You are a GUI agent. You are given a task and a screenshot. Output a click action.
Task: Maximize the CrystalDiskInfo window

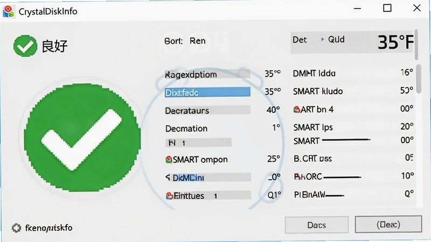[x=387, y=8]
